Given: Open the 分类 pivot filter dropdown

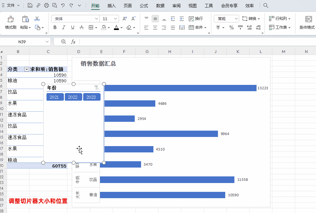Looking at the screenshot, I should [x=27, y=69].
